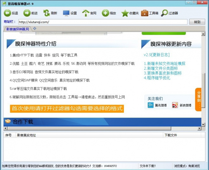The width and height of the screenshot is (209, 170).
Task: Click the 前进 forward arrow icon
Action: [x=27, y=13]
